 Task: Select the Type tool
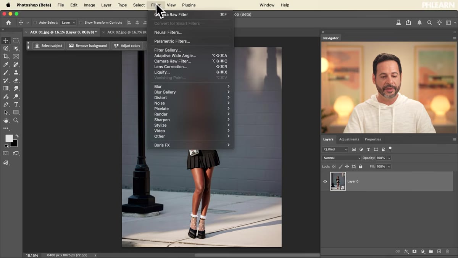tap(16, 104)
